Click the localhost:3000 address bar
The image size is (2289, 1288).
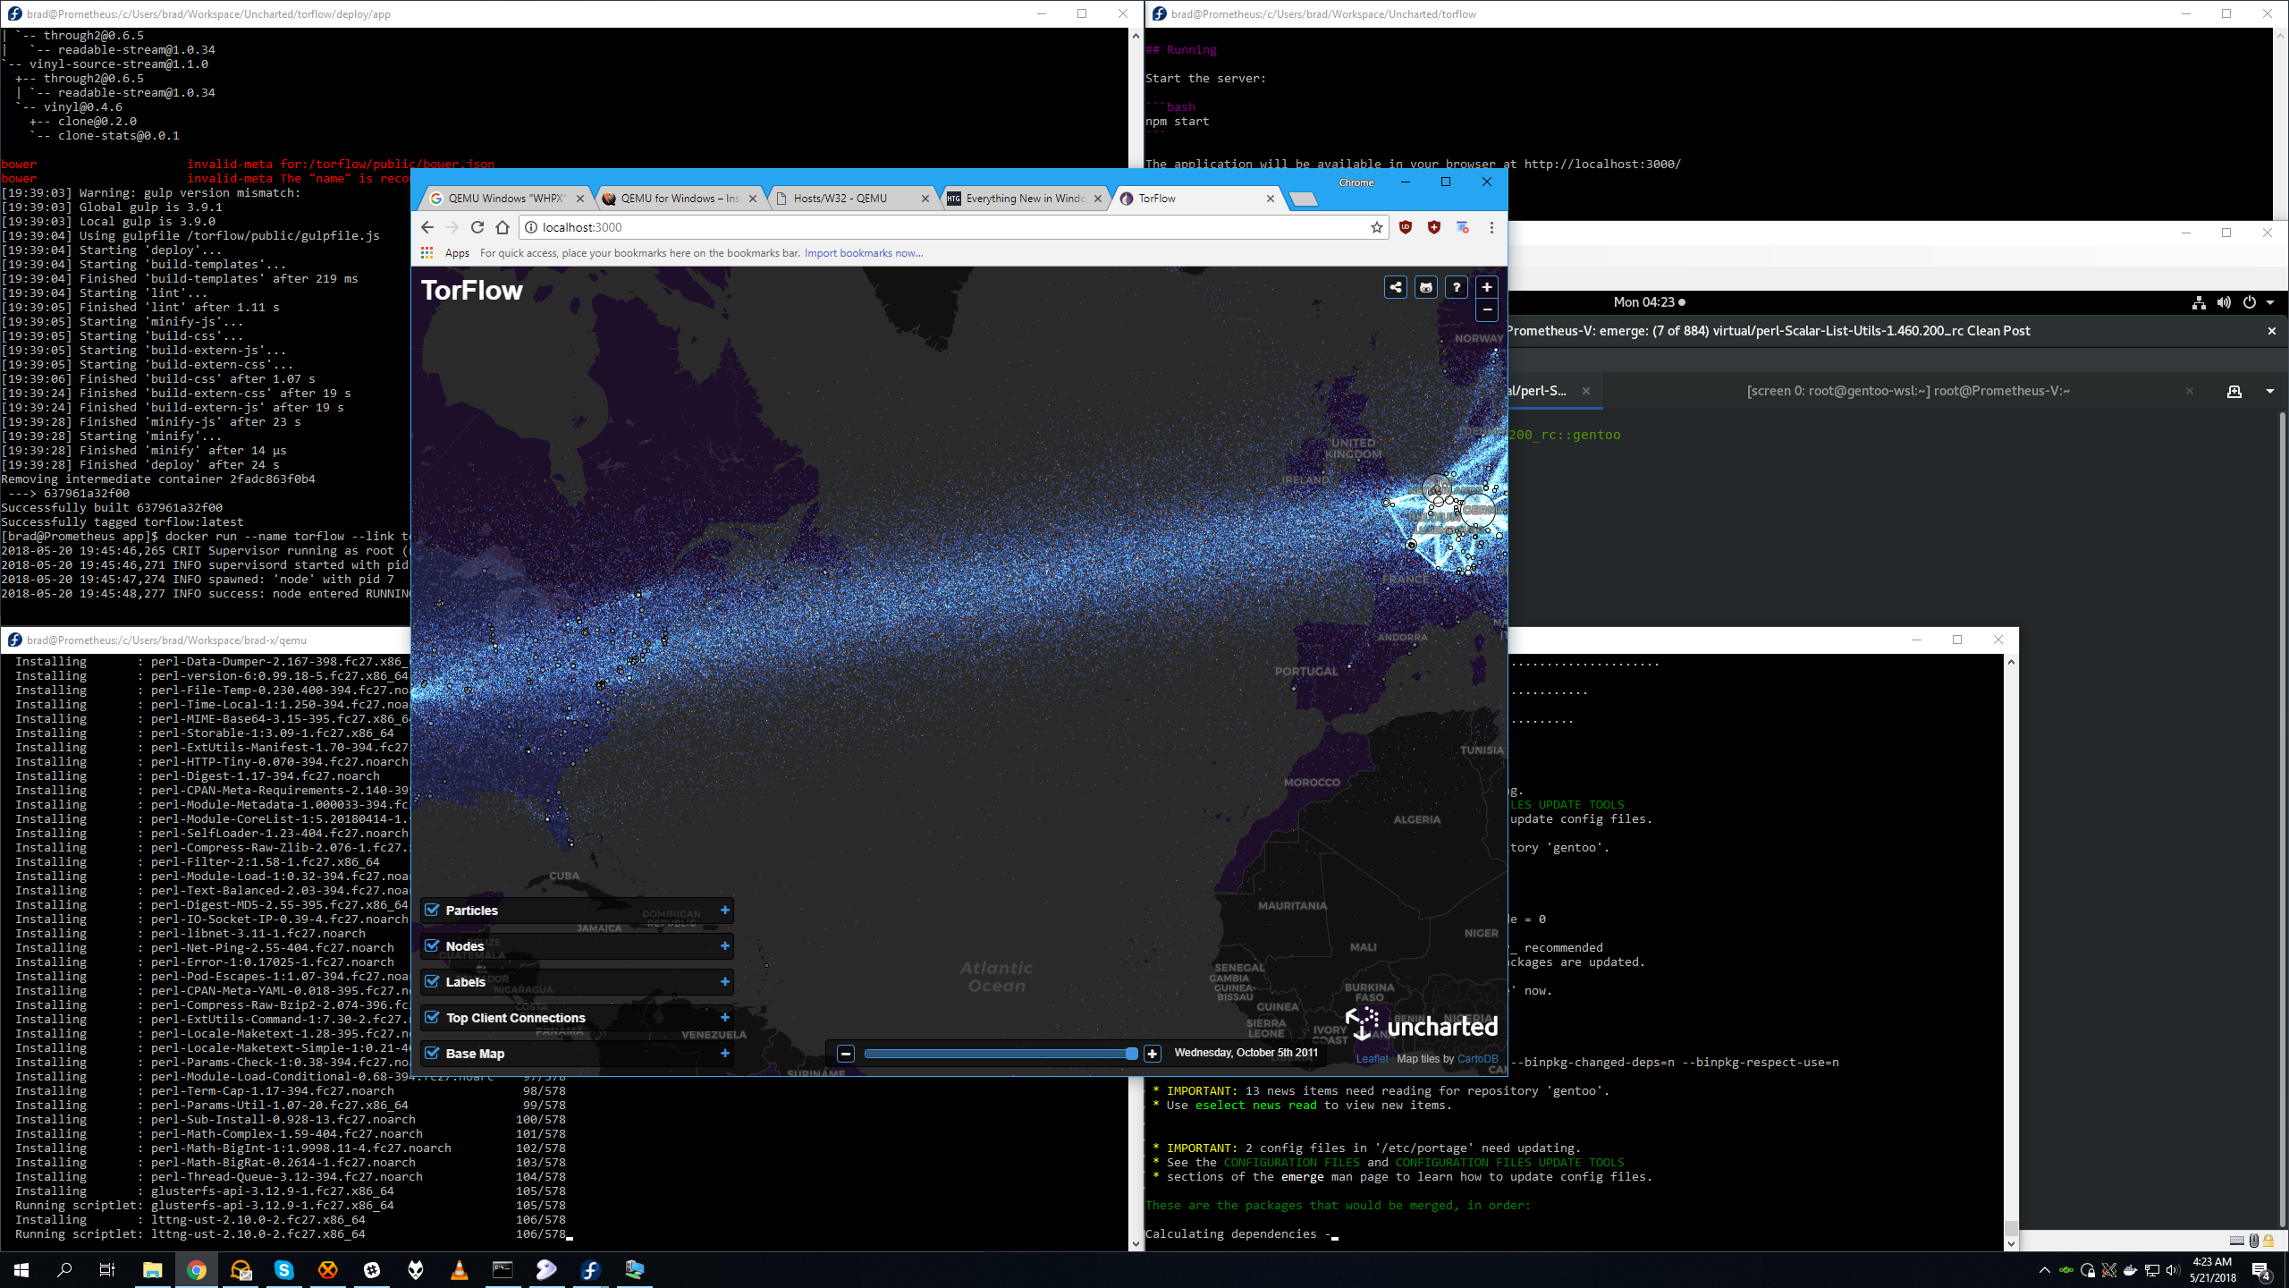tap(952, 227)
